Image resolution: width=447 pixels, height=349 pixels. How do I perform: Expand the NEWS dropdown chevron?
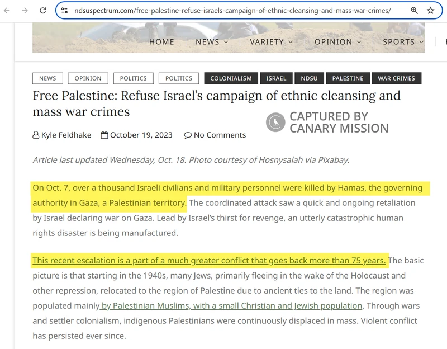pyautogui.click(x=226, y=42)
